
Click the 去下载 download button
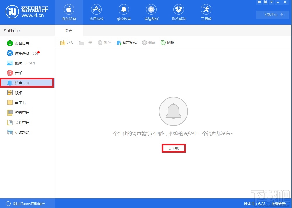[x=173, y=148]
